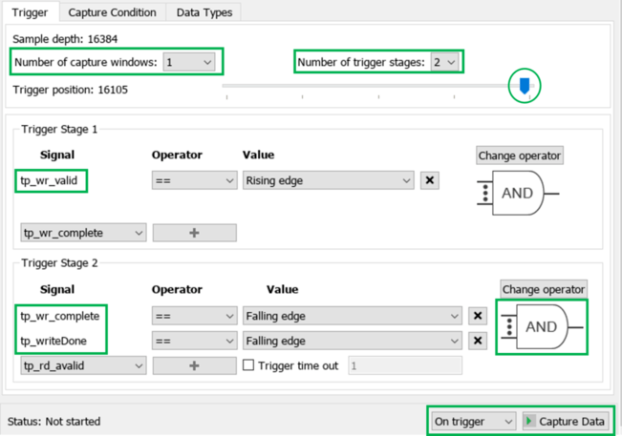Enable the Trigger time out checkbox
Screen dimensions: 622x436
tap(248, 365)
